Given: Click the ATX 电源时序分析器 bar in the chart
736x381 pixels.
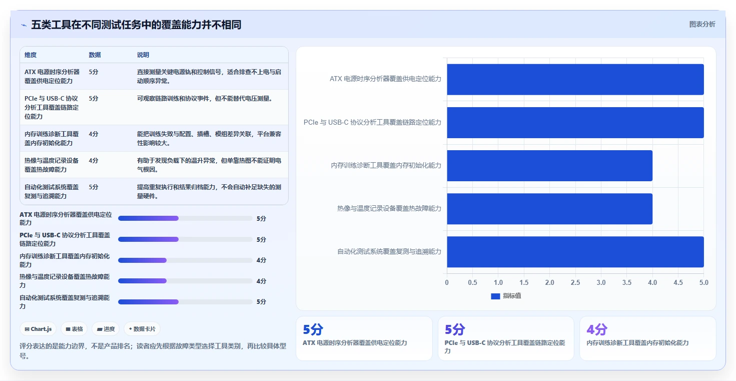Looking at the screenshot, I should [x=575, y=79].
